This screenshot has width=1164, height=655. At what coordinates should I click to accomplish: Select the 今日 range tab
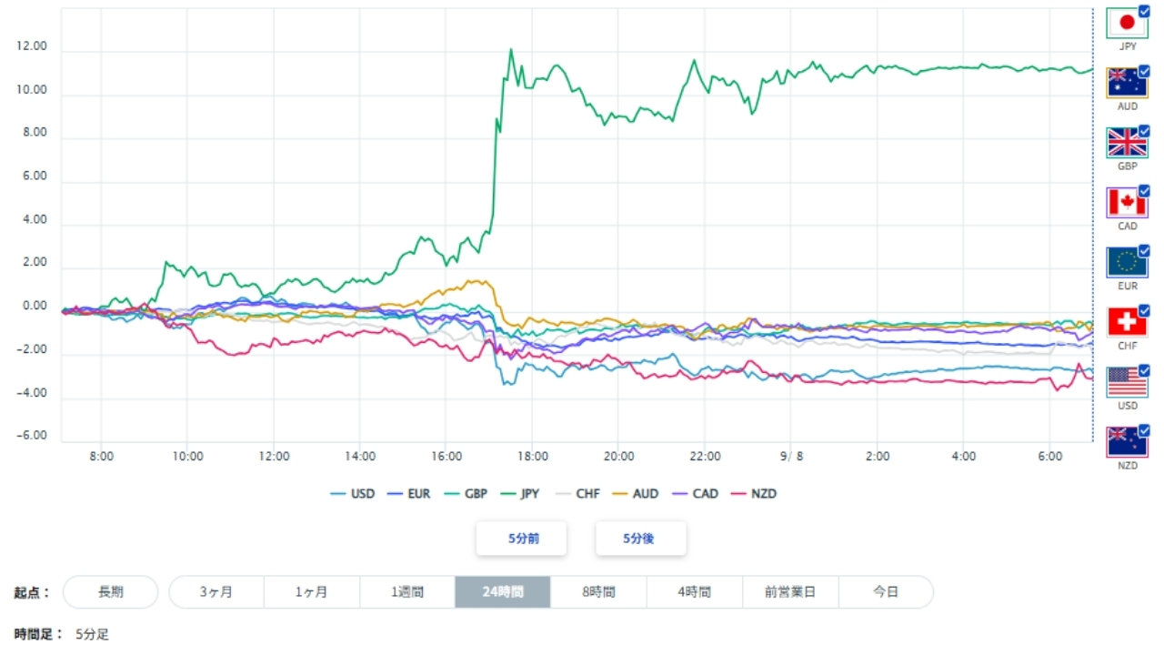886,591
